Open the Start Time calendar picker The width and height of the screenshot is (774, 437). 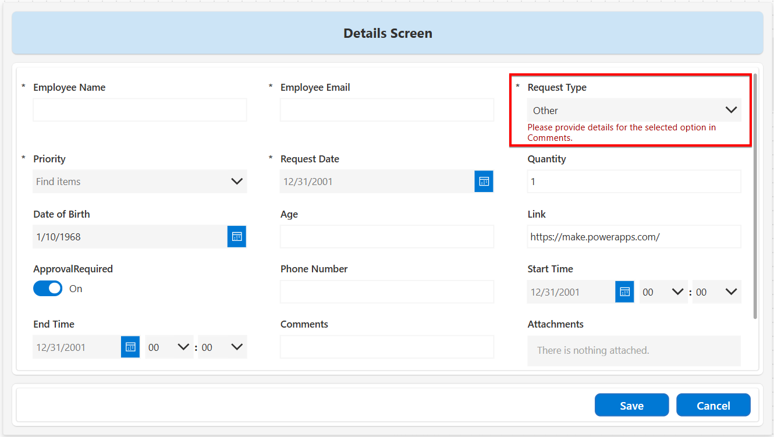point(624,292)
